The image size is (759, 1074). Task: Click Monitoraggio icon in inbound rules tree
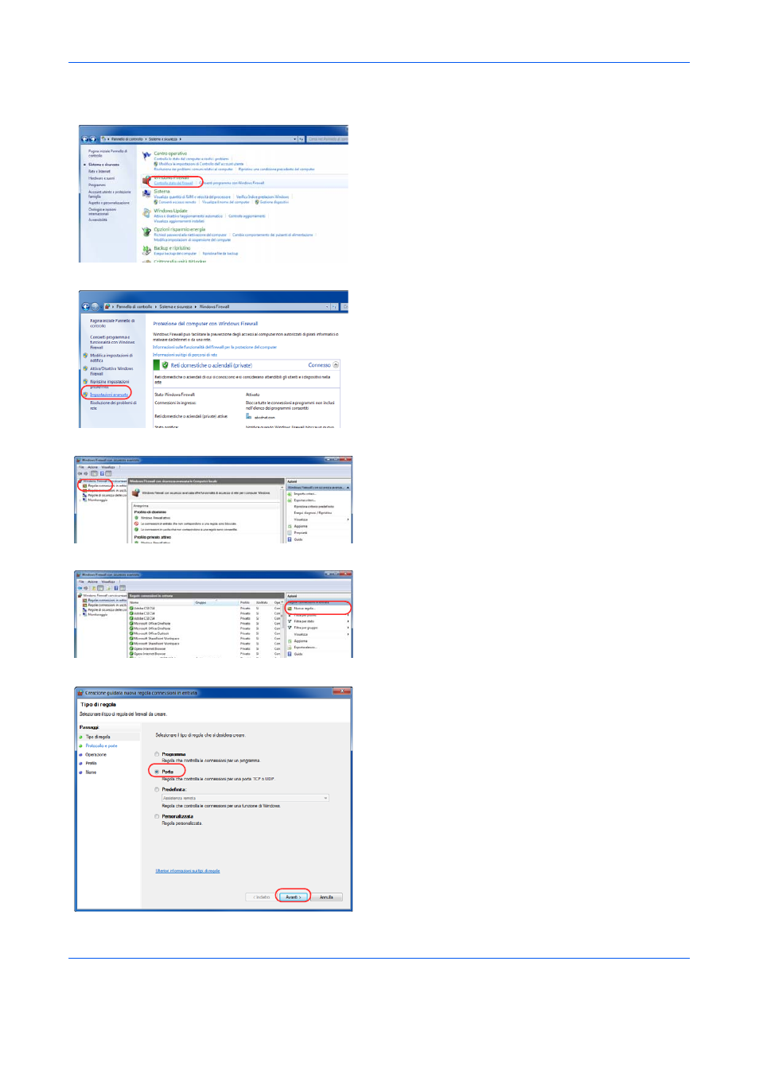tap(84, 614)
